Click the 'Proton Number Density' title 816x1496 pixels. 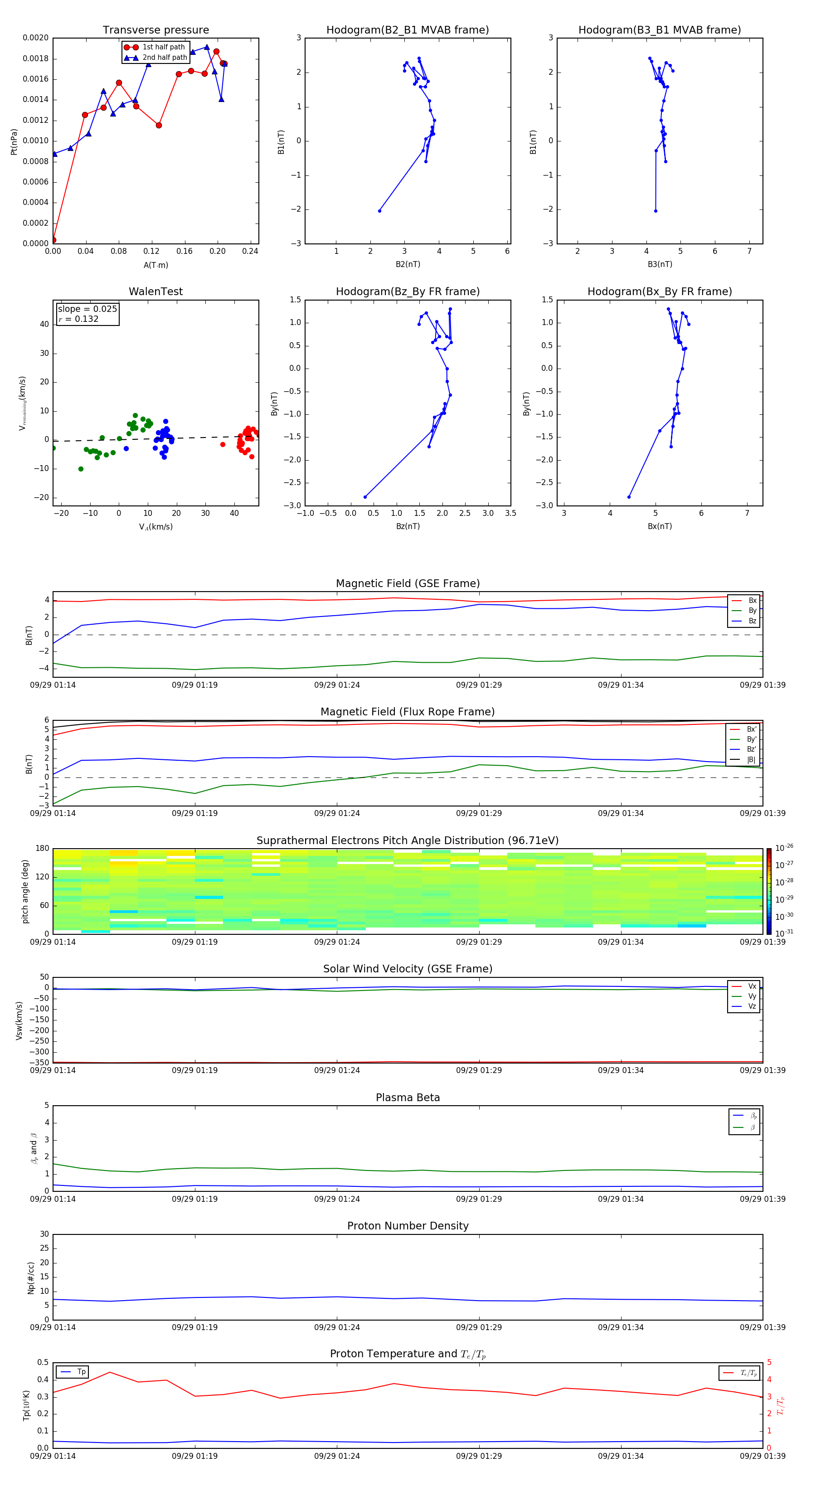tap(408, 1226)
